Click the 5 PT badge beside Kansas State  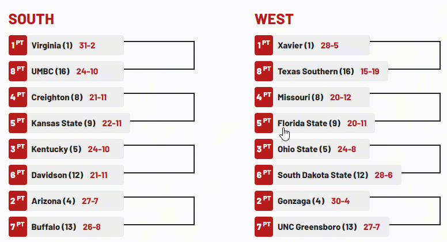(x=18, y=123)
